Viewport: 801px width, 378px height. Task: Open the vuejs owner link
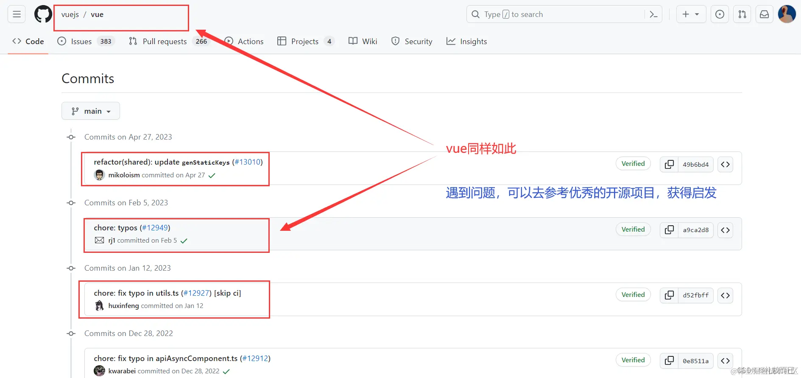tap(70, 14)
